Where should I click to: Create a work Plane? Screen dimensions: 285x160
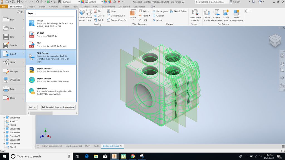point(133,15)
